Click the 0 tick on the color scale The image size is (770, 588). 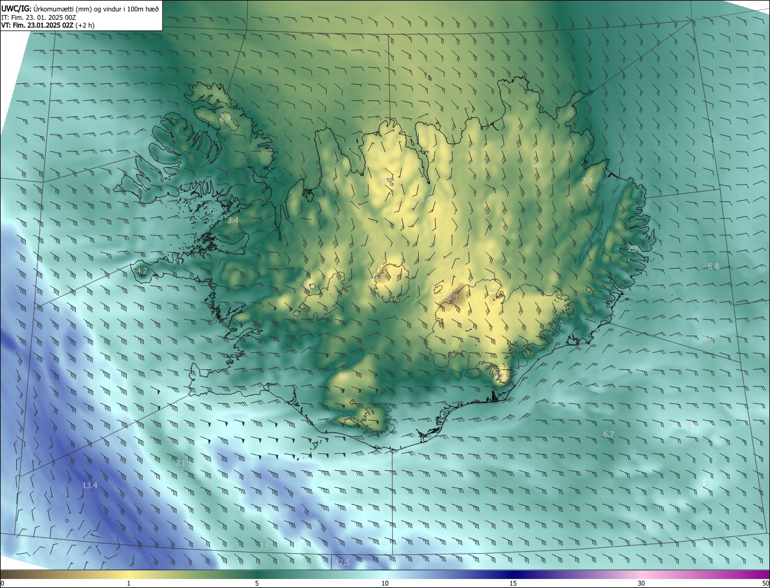coord(2,584)
